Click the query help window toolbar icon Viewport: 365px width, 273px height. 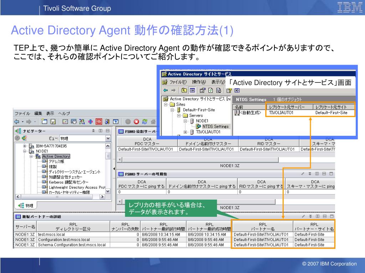(116, 122)
